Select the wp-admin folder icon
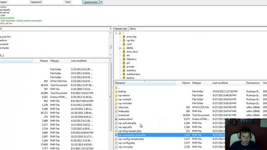Screen dimensions: 267x150 tap(116, 95)
